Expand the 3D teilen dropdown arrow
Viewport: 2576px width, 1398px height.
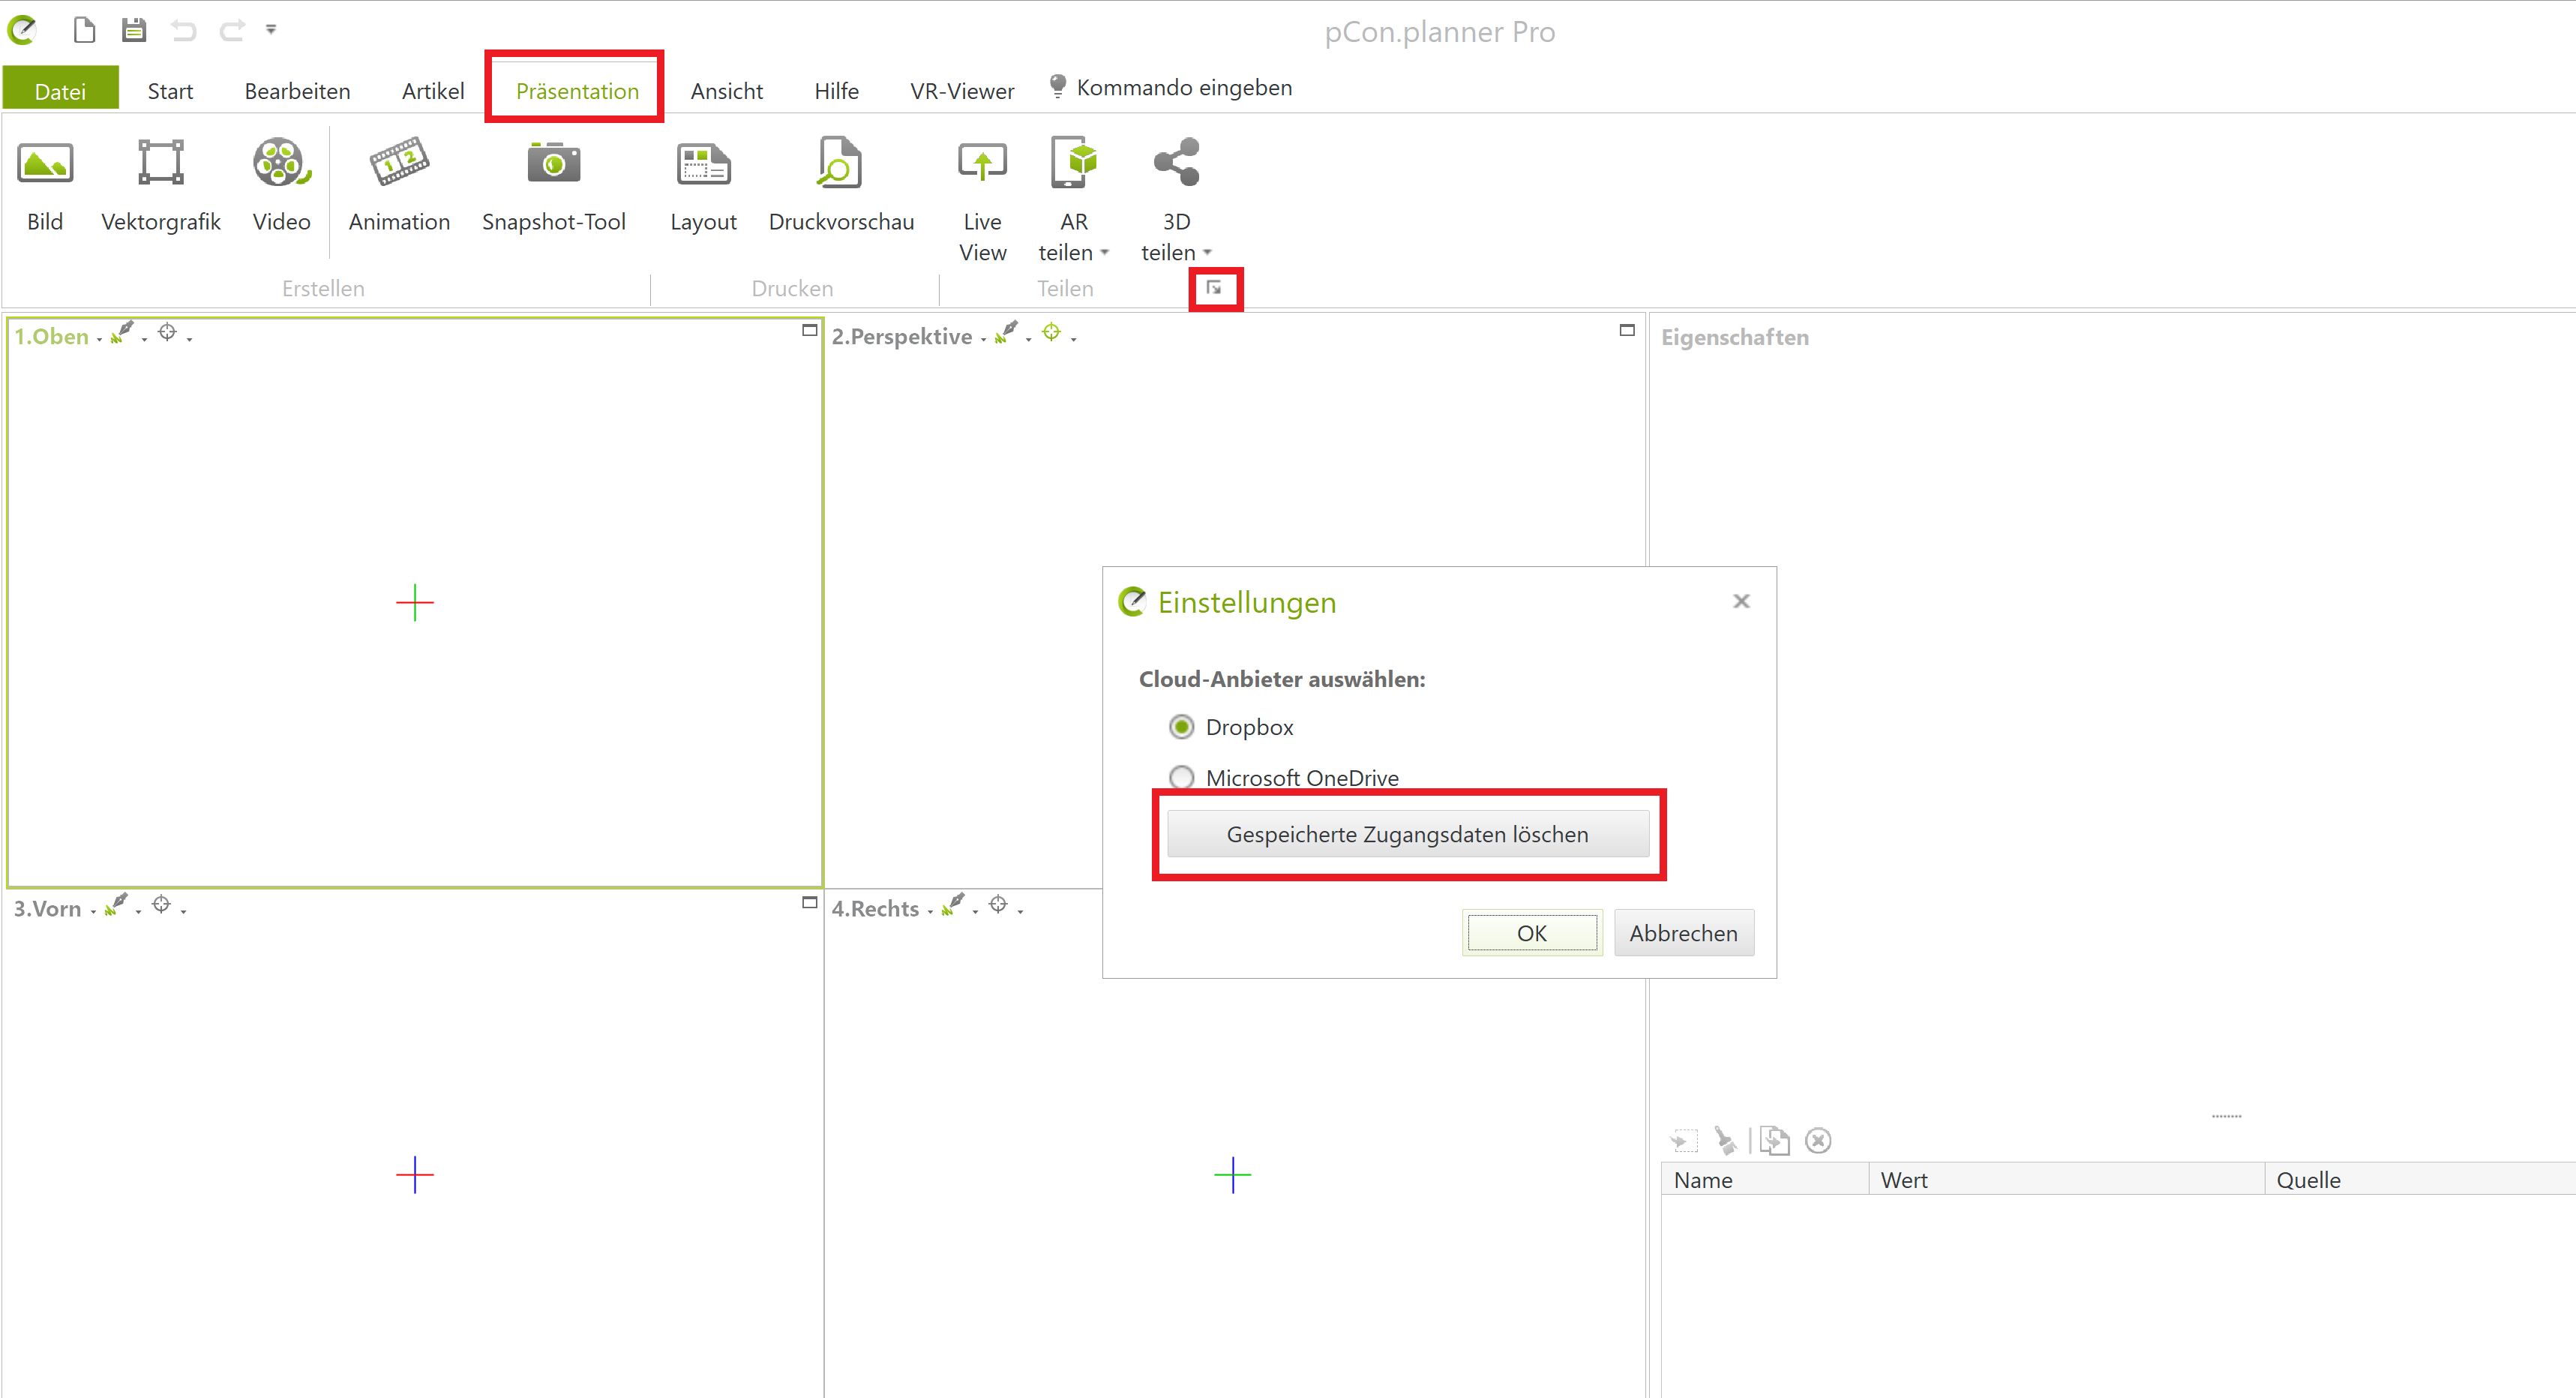1207,253
